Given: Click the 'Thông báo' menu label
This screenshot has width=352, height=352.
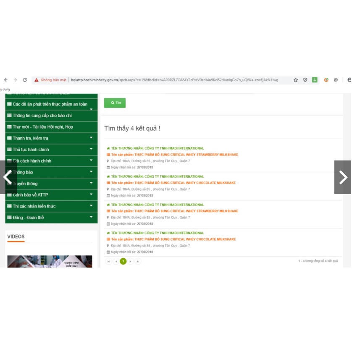Looking at the screenshot, I should 23,172.
